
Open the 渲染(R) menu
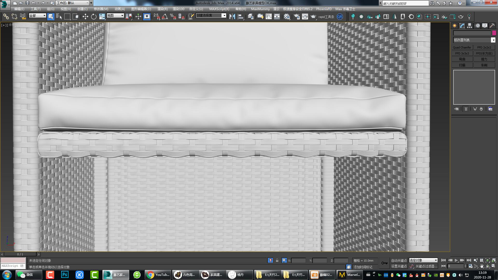click(162, 9)
